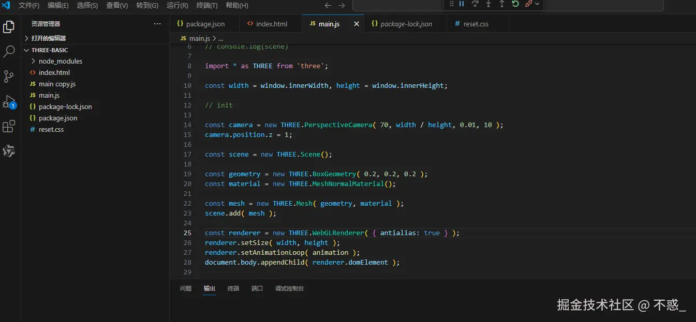Screen dimensions: 696x322
Task: Open Run and Debug view with badge
Action: point(9,102)
